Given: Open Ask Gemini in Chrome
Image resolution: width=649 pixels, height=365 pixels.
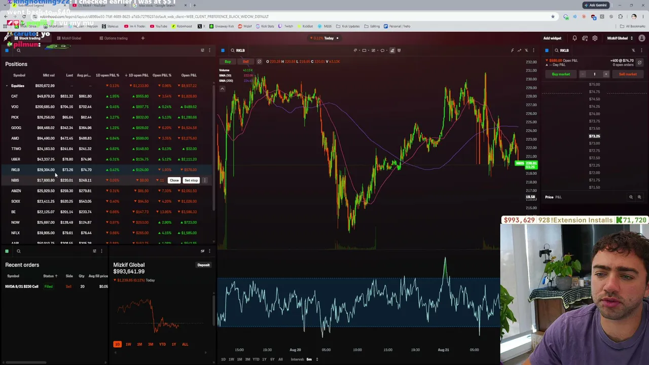Looking at the screenshot, I should point(595,5).
